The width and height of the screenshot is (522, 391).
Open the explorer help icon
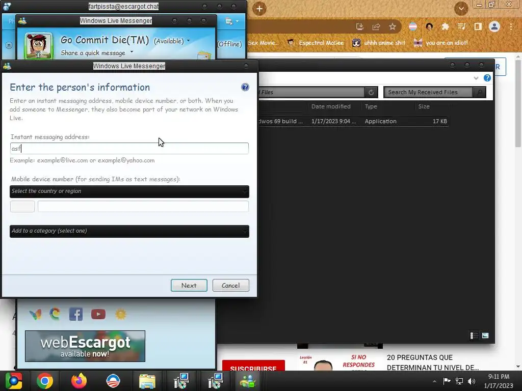[x=487, y=78]
